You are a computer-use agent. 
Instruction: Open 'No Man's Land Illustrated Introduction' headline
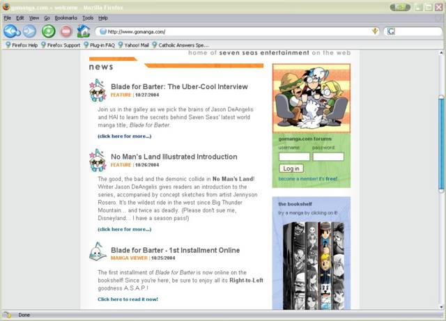click(x=174, y=157)
